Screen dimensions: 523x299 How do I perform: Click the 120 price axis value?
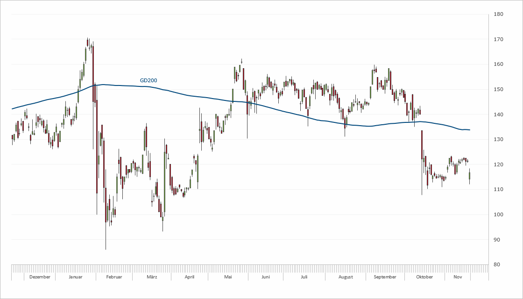point(499,164)
